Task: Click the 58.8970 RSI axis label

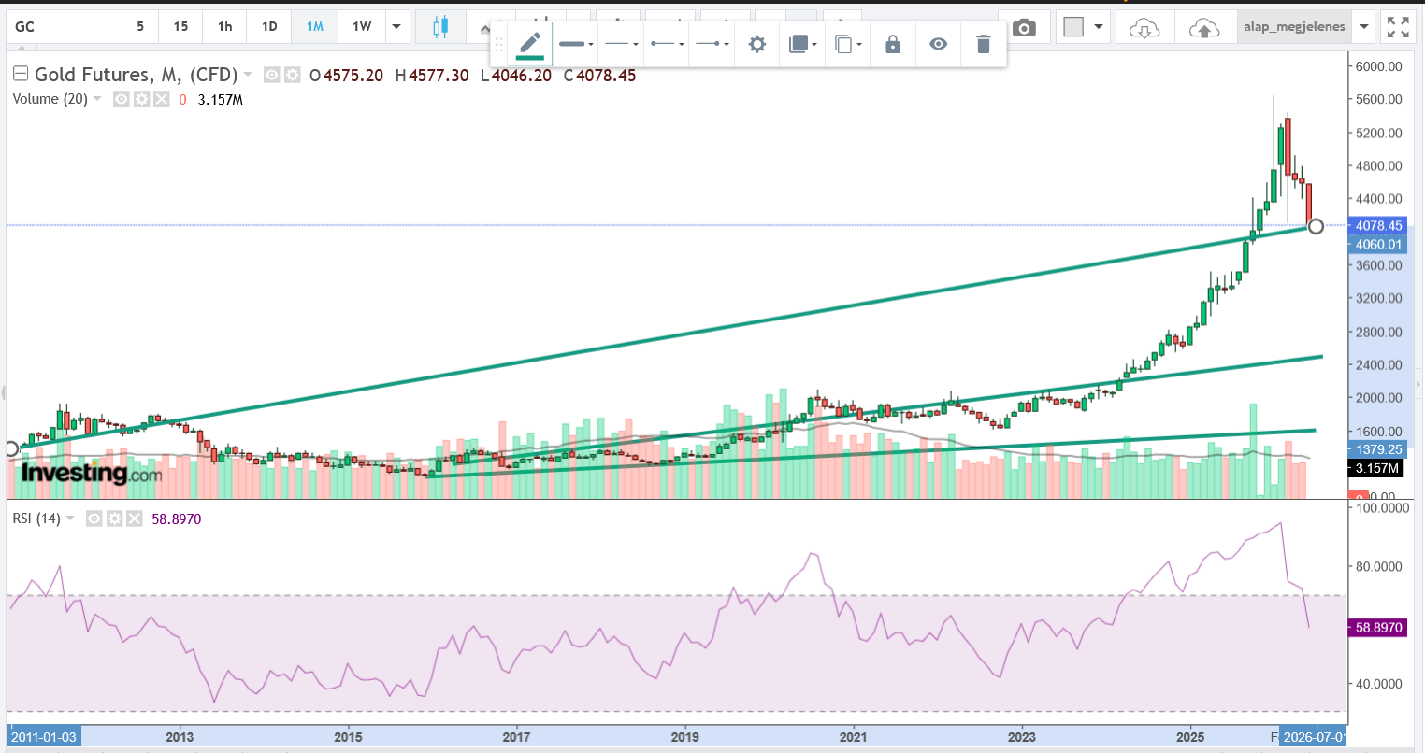Action: (1378, 628)
